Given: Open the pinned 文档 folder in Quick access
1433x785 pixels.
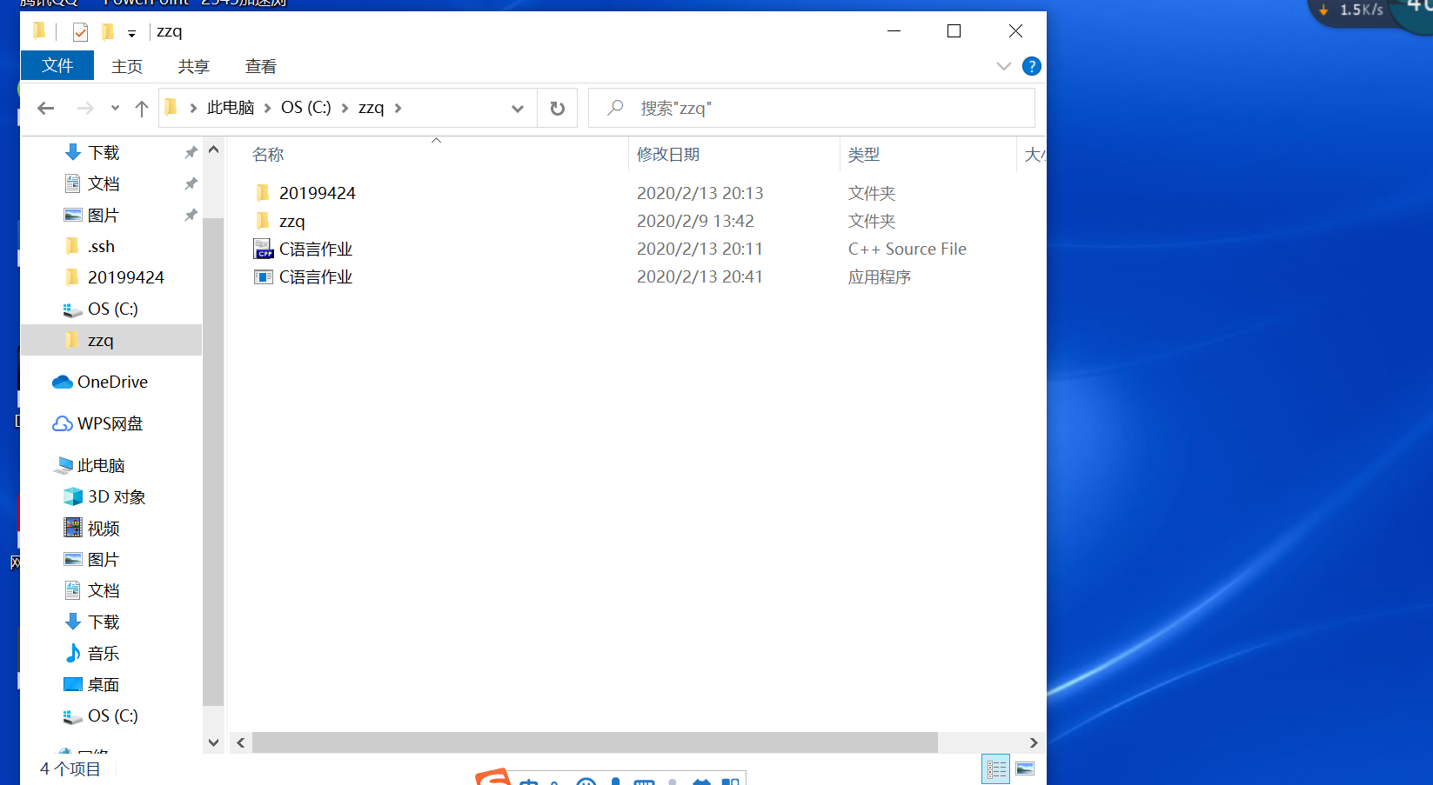Looking at the screenshot, I should pos(104,184).
